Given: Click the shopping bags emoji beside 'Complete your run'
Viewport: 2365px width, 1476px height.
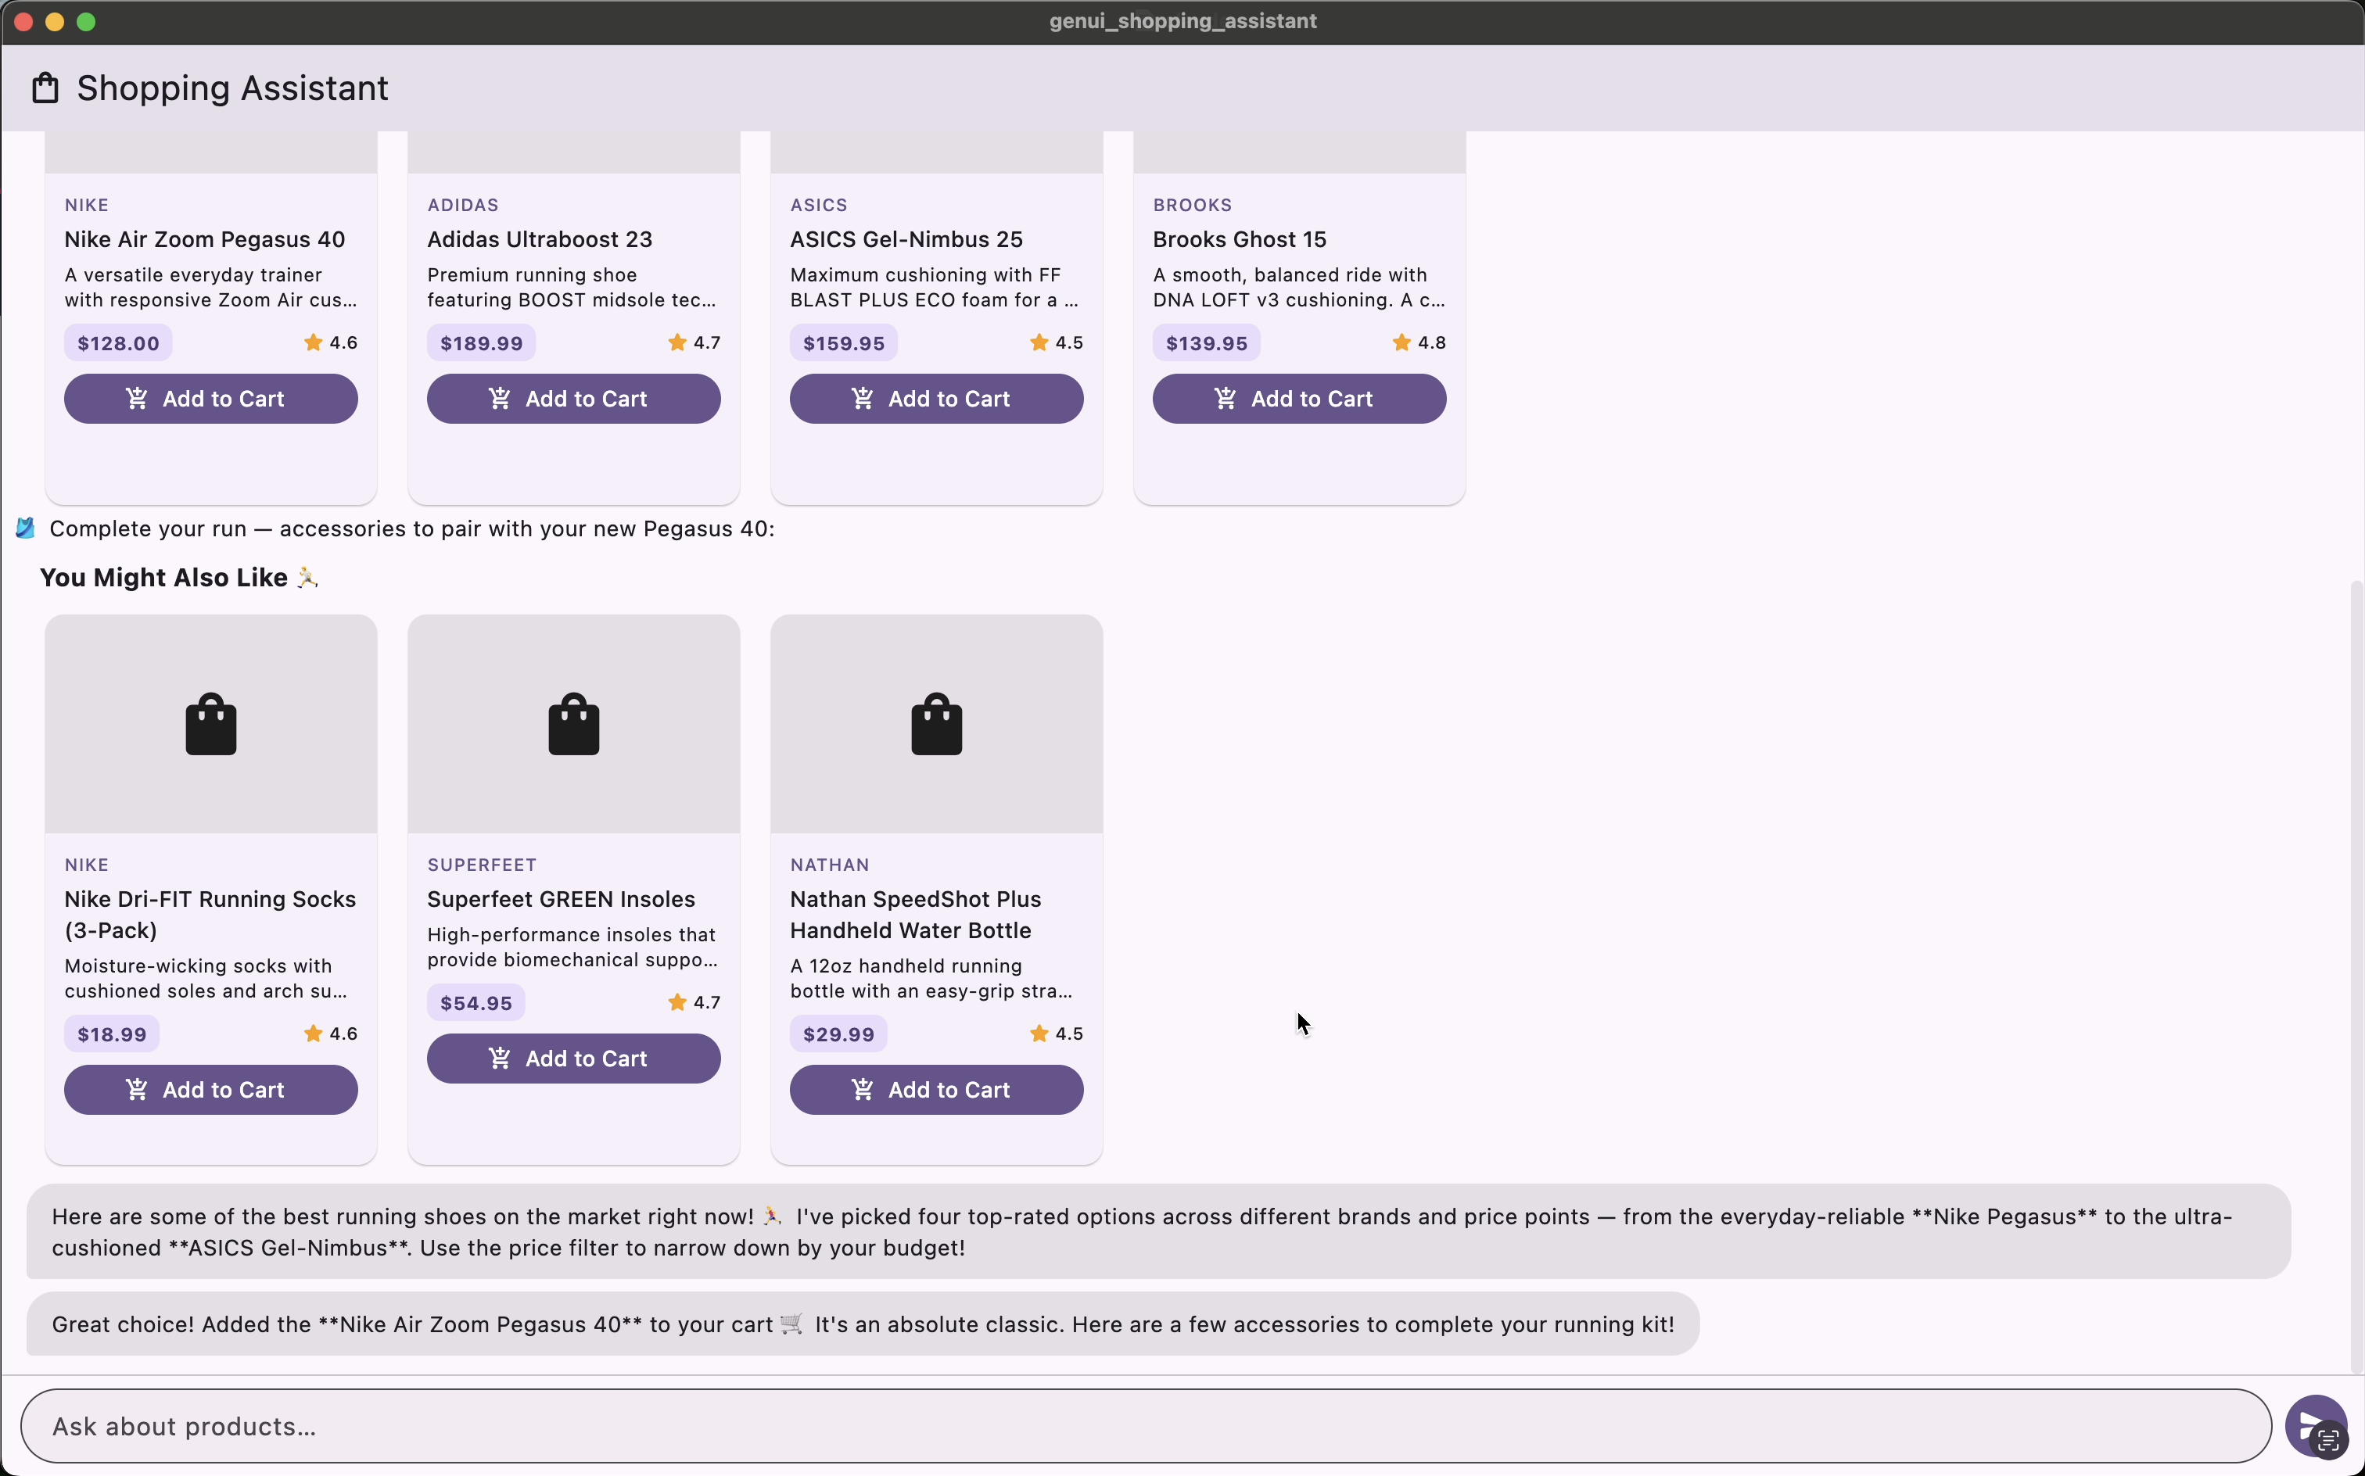Looking at the screenshot, I should click(25, 529).
